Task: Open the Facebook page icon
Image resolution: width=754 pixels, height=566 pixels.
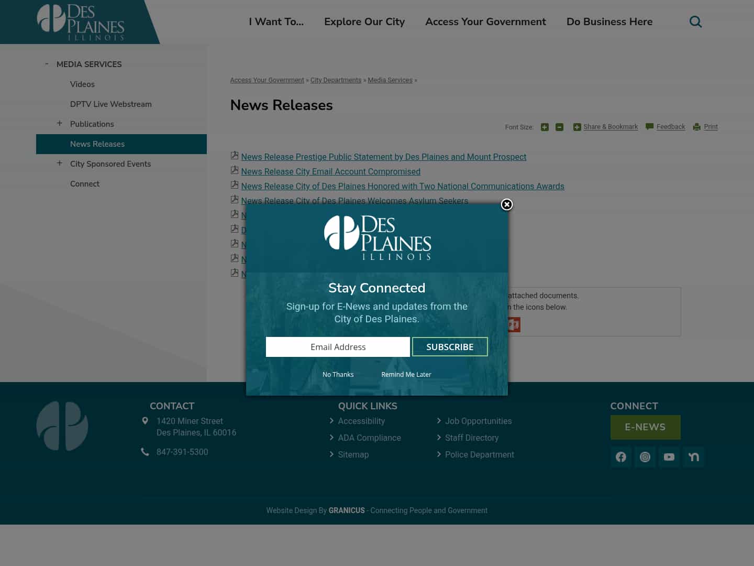Action: click(x=621, y=457)
